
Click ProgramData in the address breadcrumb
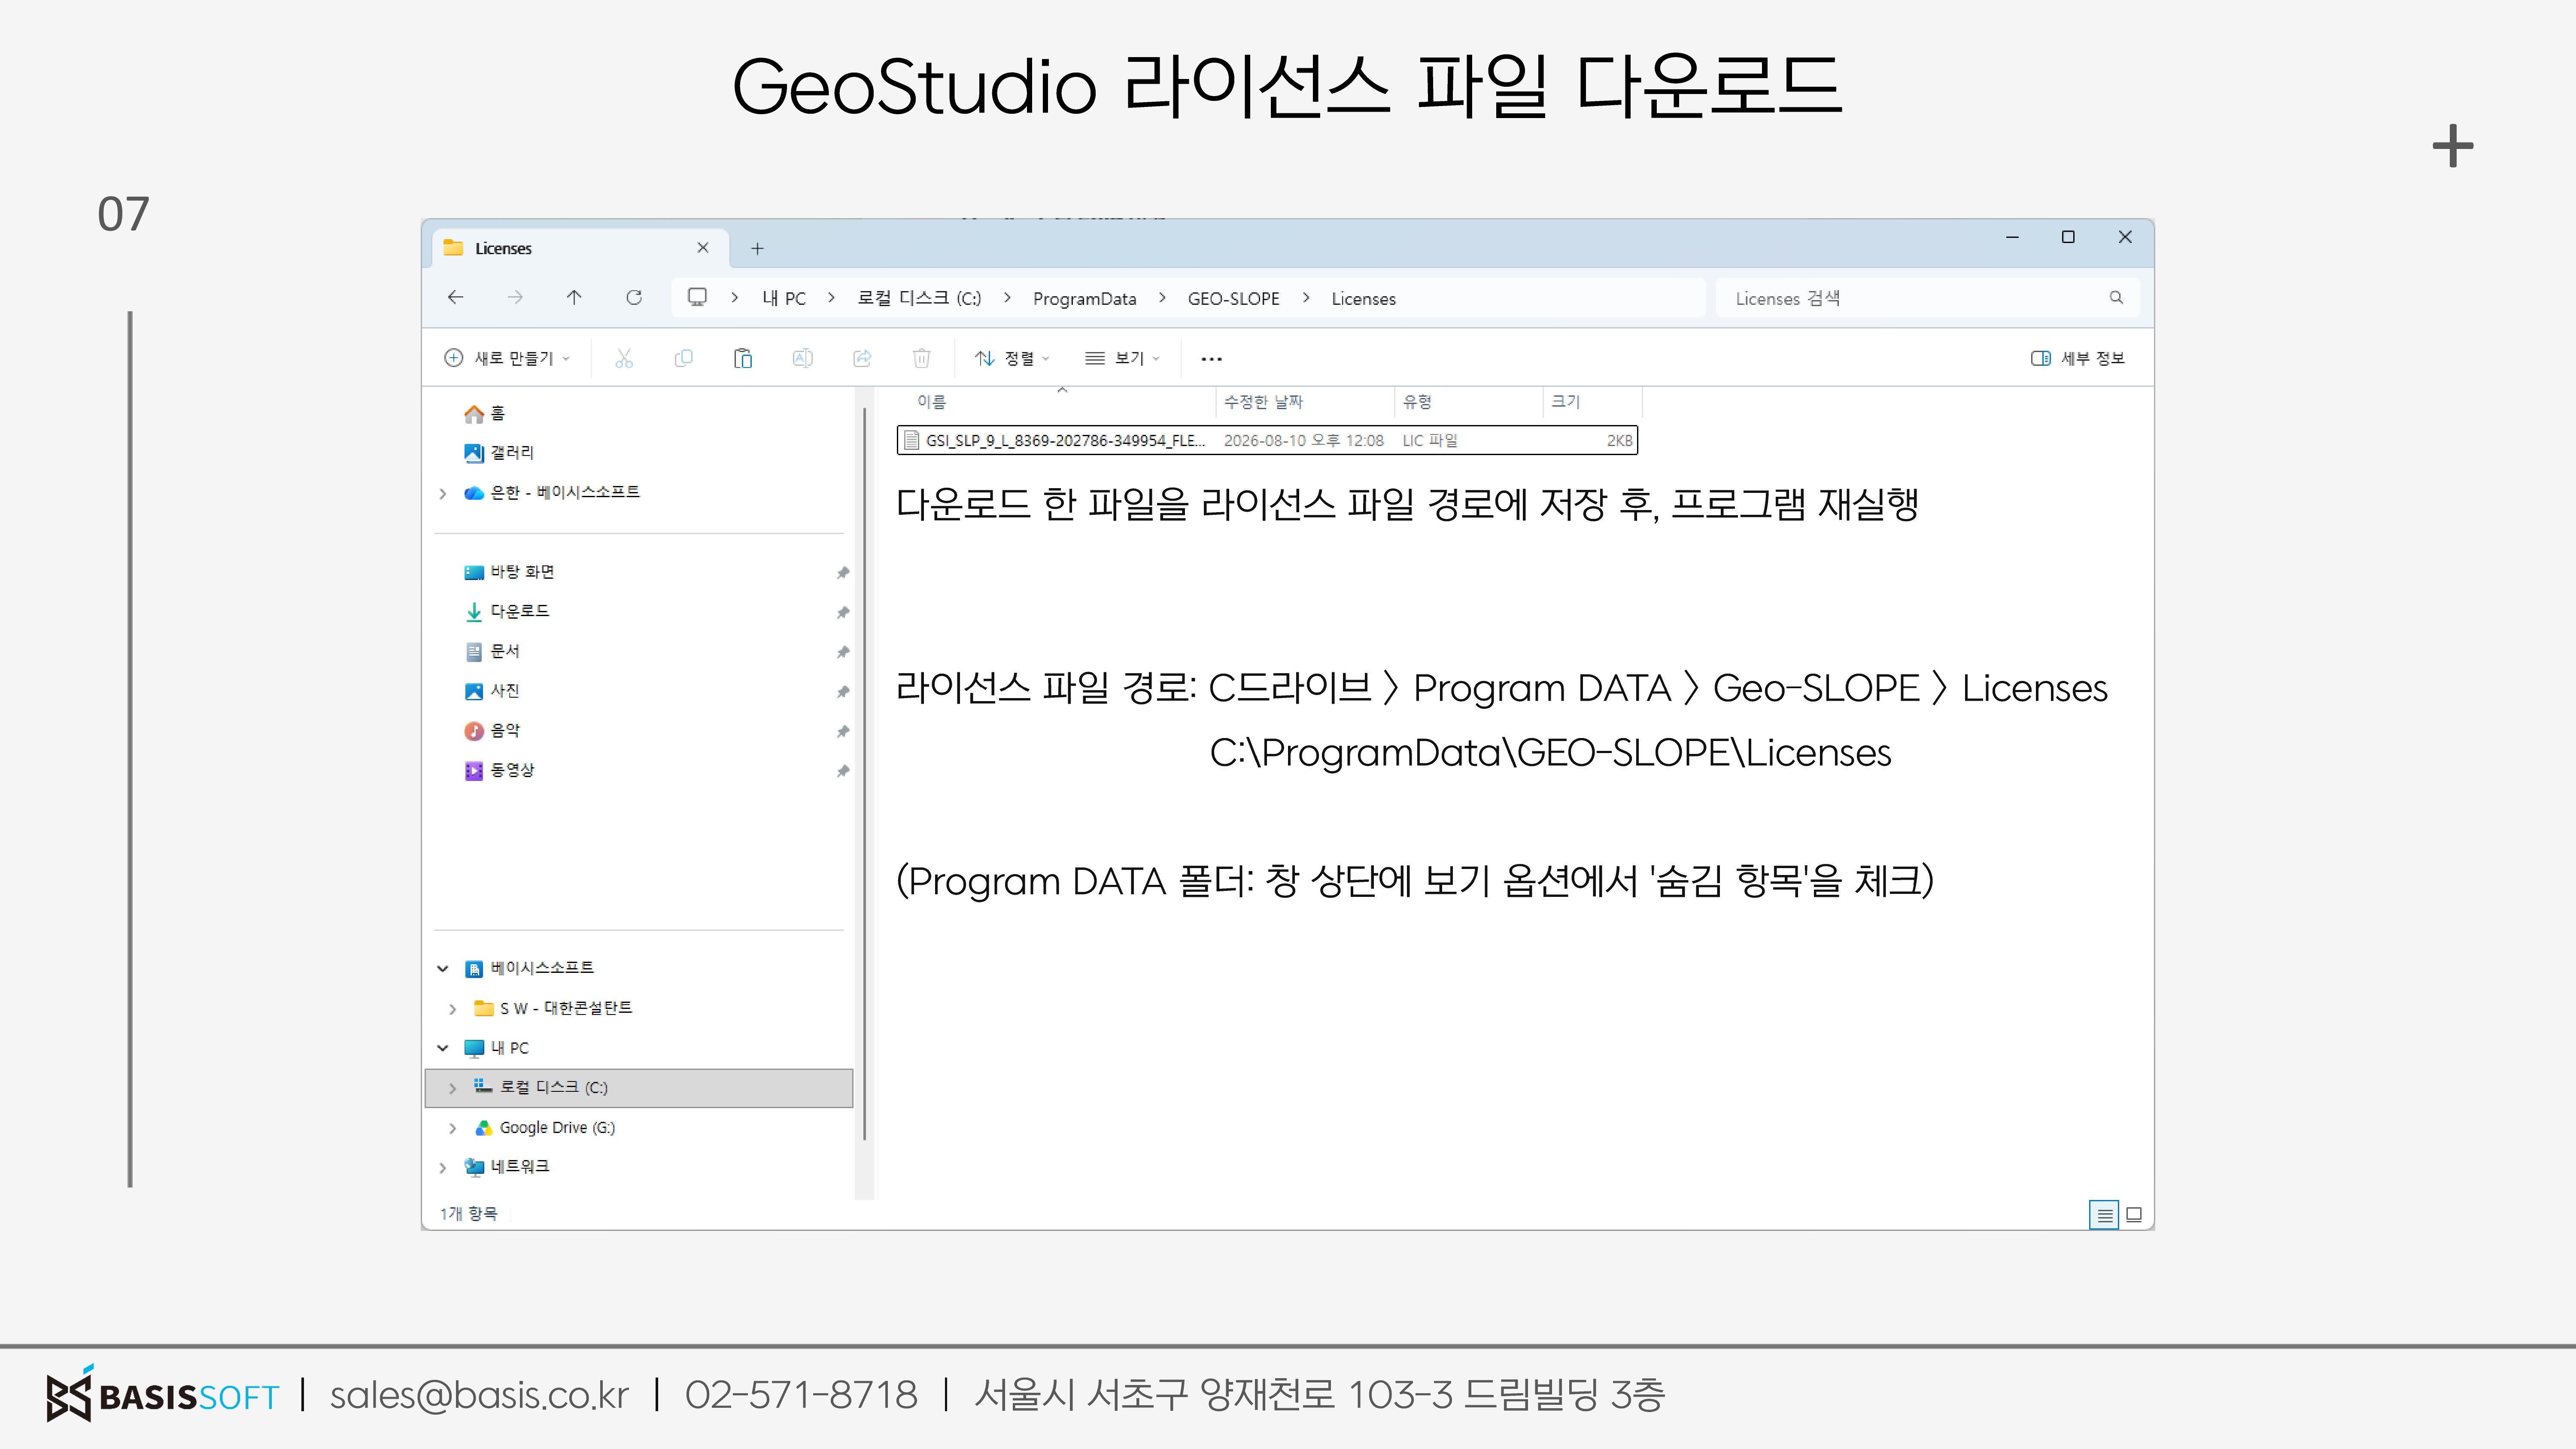pos(1084,298)
